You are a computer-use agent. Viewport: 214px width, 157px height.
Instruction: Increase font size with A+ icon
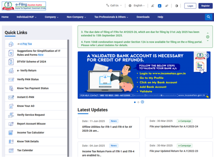[x=167, y=6]
